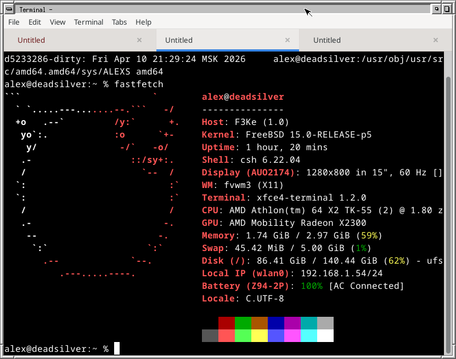Click the Locale C.UTF-8 line

pyautogui.click(x=243, y=299)
